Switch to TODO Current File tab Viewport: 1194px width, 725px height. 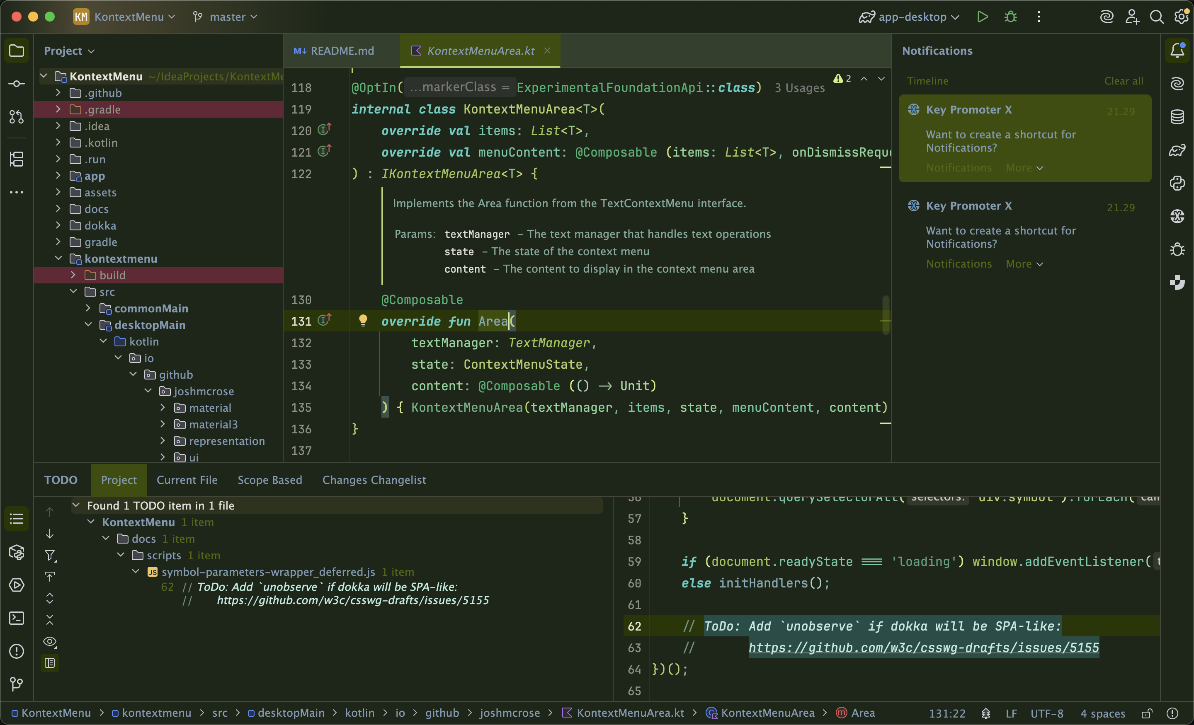tap(187, 480)
